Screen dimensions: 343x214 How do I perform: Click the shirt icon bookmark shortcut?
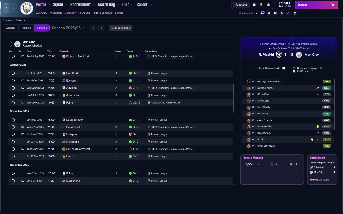269,13
